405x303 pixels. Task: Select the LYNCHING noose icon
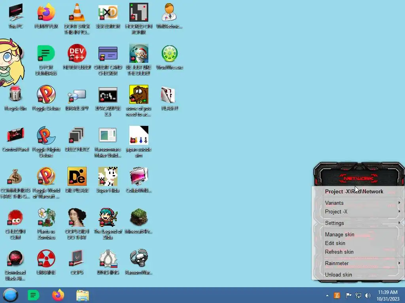click(x=108, y=262)
